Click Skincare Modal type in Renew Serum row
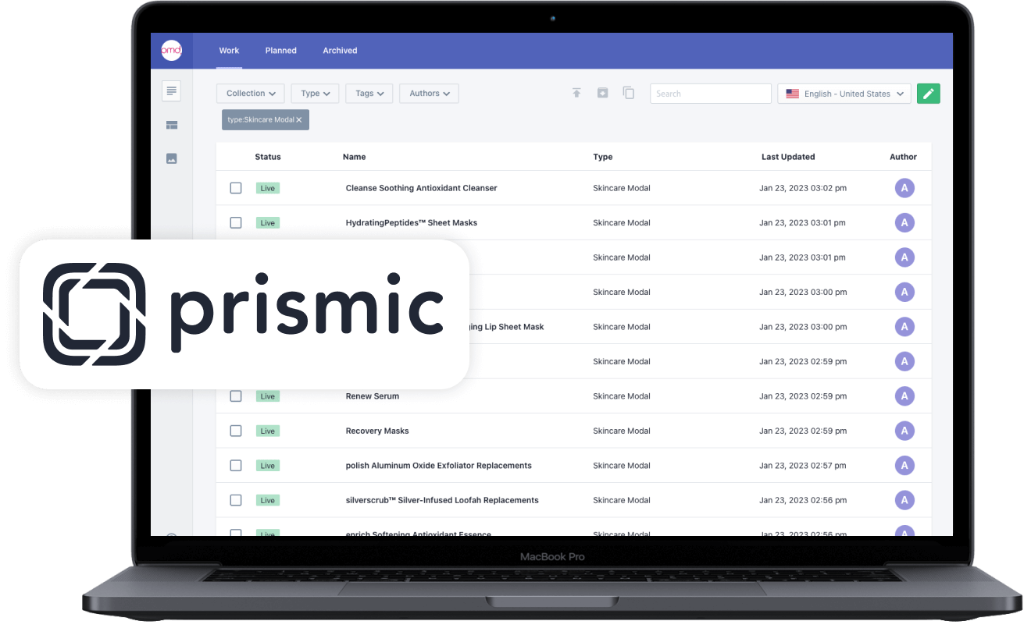This screenshot has width=1031, height=628. pyautogui.click(x=622, y=396)
